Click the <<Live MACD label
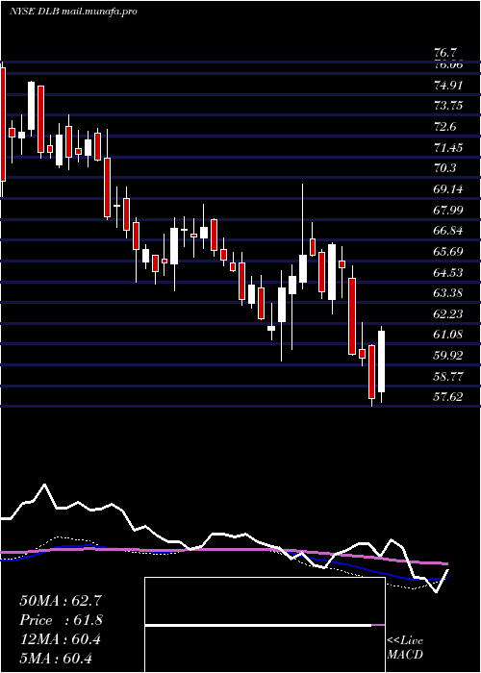This screenshot has height=673, width=481. [405, 648]
